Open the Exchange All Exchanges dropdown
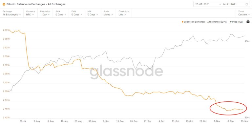The width and height of the screenshot is (252, 126). click(x=12, y=13)
